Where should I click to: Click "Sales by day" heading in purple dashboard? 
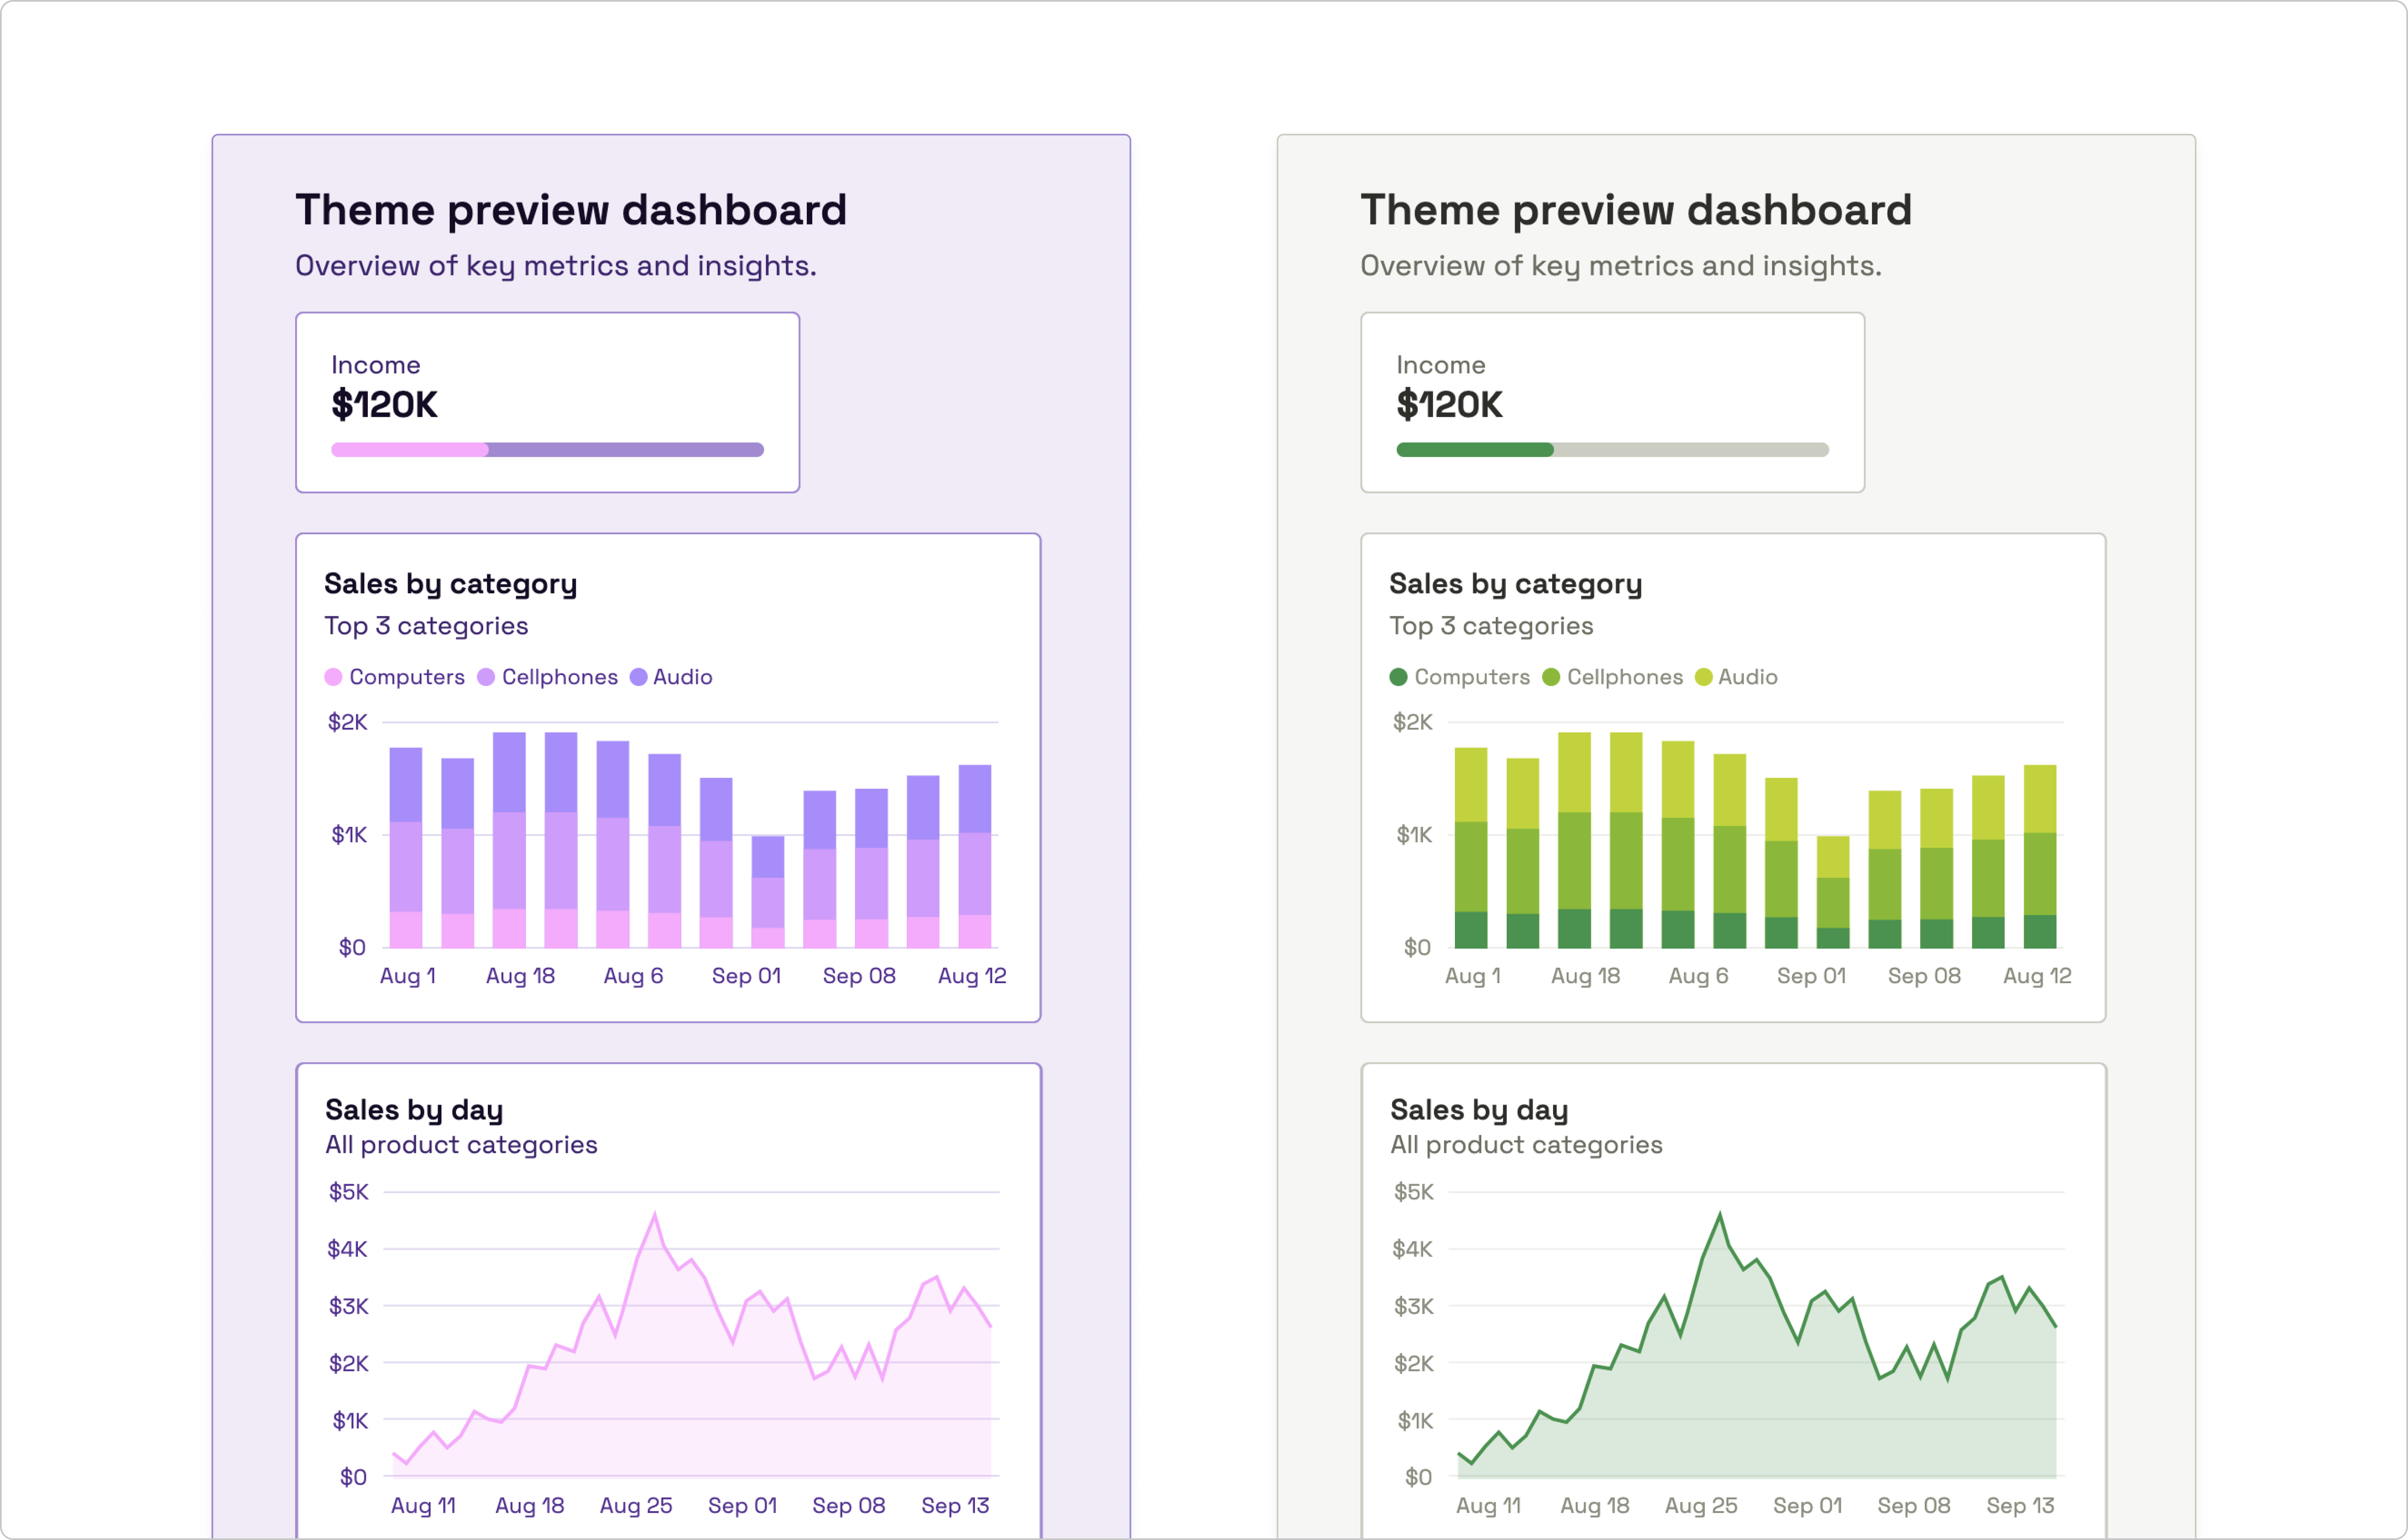pos(414,1110)
